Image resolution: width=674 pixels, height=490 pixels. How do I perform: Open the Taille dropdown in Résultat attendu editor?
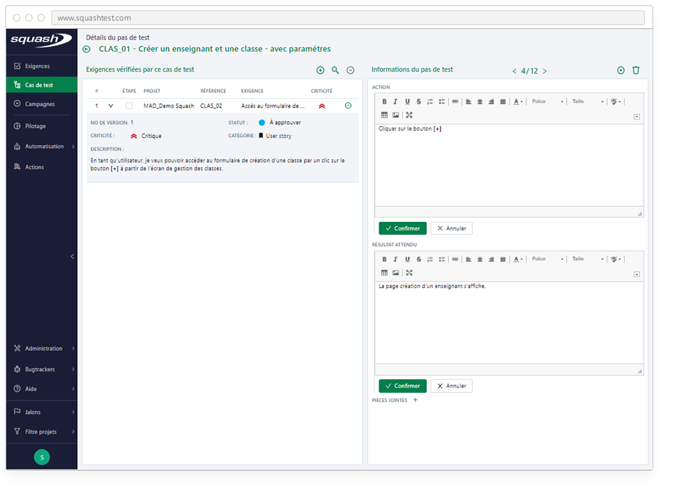(x=587, y=259)
